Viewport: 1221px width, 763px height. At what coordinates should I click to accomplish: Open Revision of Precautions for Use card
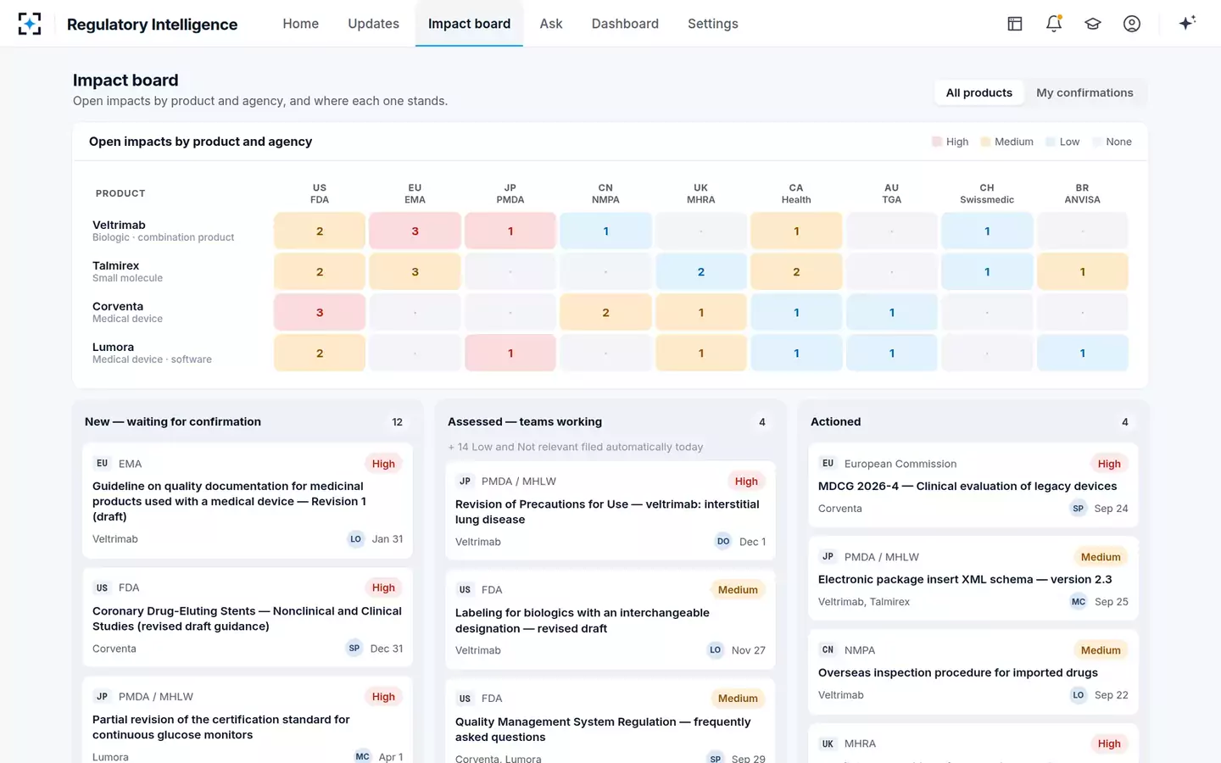point(610,510)
